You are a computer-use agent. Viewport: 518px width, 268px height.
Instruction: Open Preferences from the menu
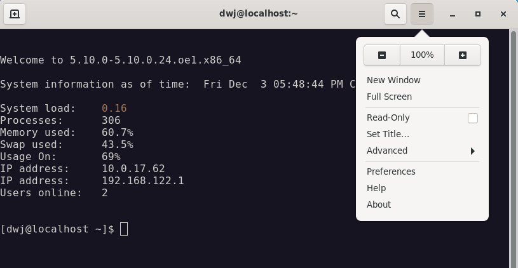point(391,171)
